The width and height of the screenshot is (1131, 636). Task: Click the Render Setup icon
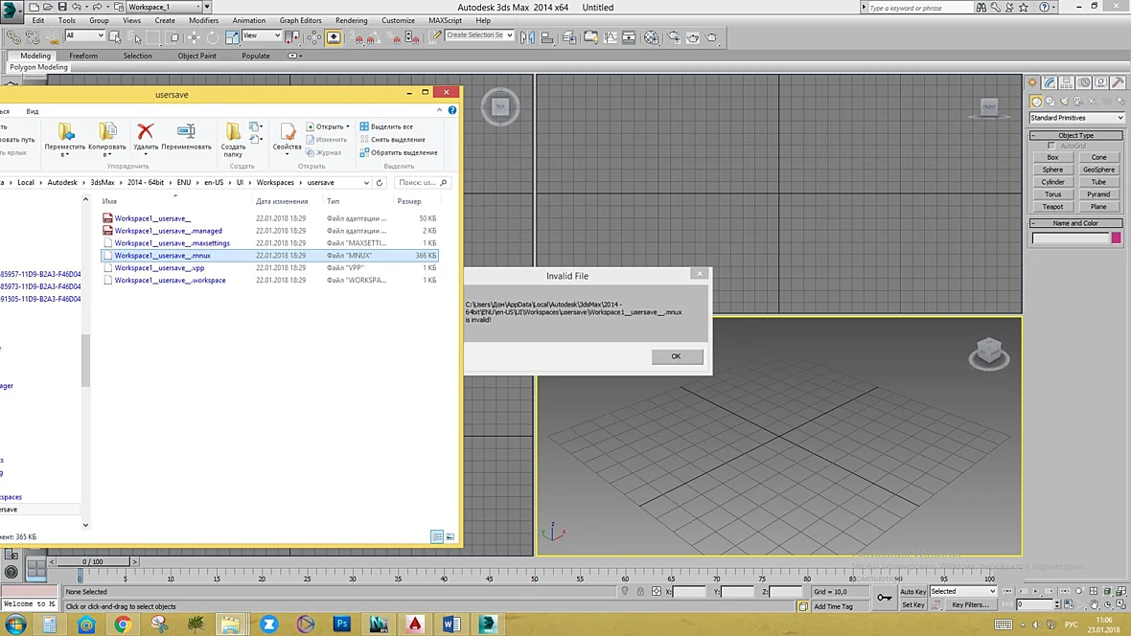[674, 36]
